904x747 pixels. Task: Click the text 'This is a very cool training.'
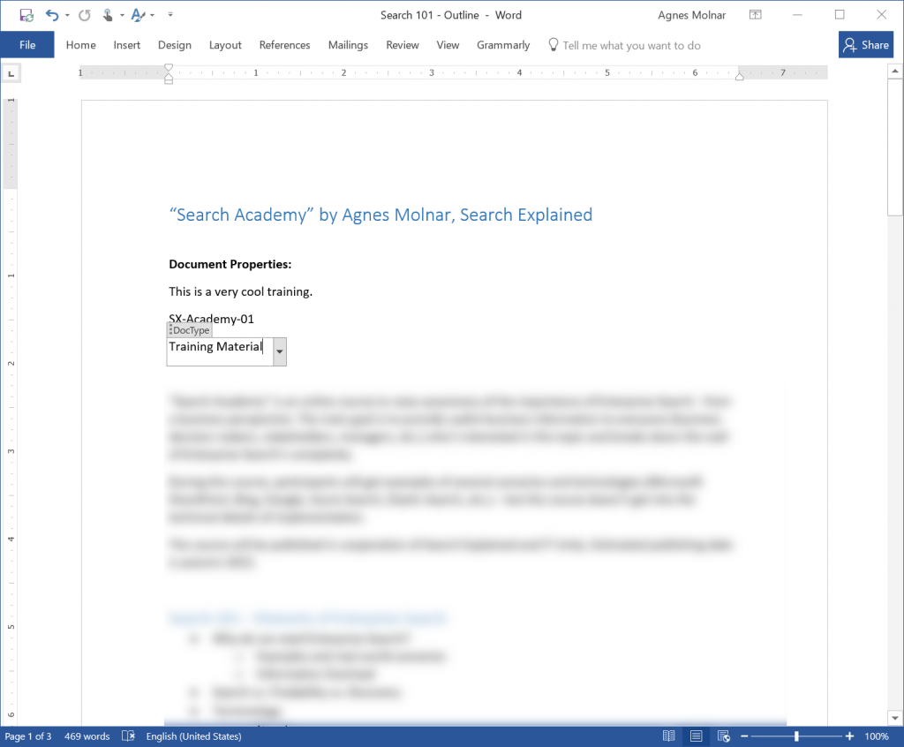point(240,291)
